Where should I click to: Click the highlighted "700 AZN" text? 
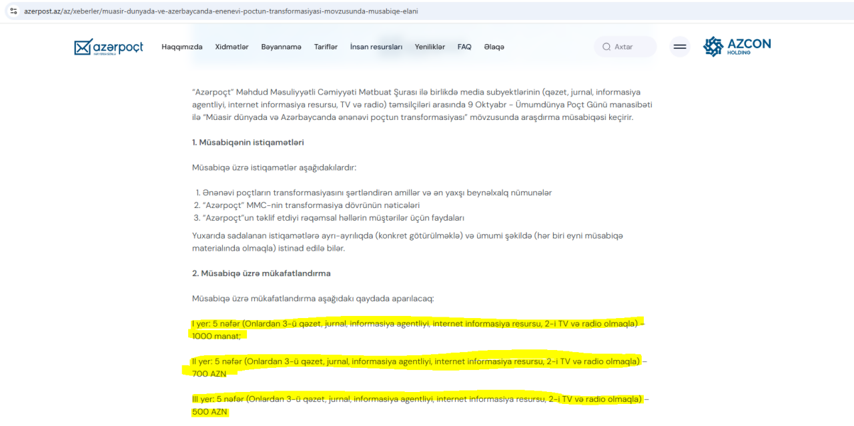pos(209,374)
